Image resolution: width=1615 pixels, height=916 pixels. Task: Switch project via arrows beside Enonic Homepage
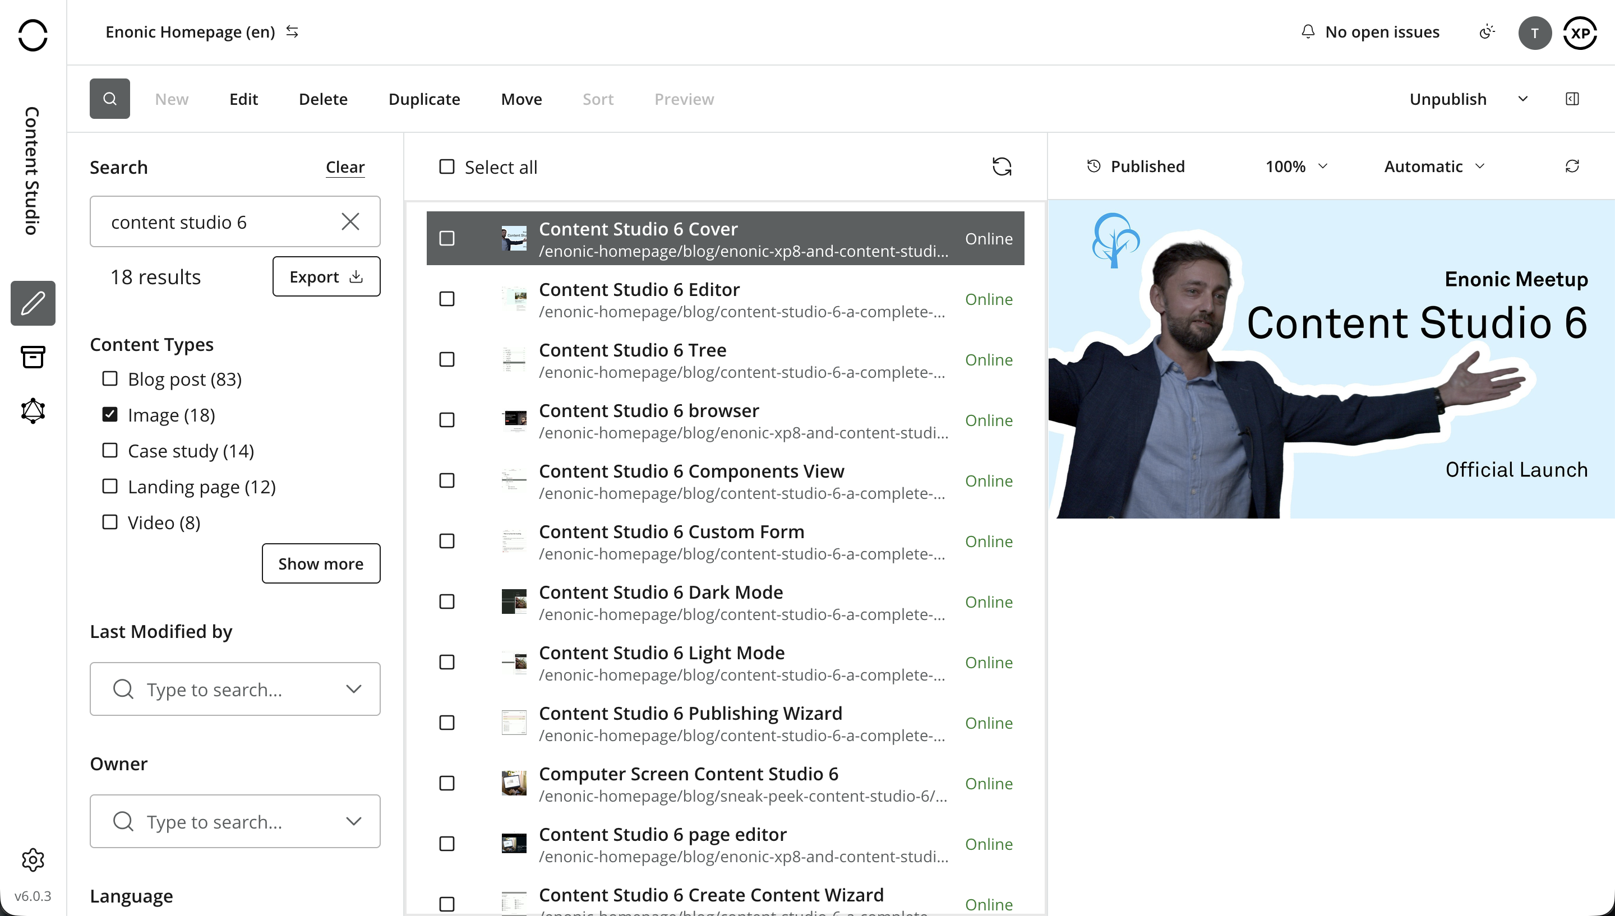point(292,31)
